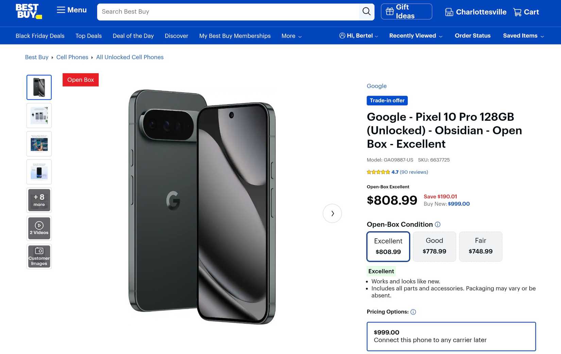Open the 2 Videos thumbnail
Viewport: 561px width, 354px height.
(x=39, y=228)
